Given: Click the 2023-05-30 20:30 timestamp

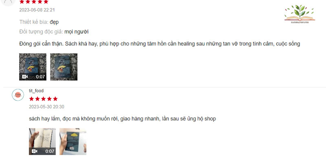Looking at the screenshot, I should [x=46, y=107].
